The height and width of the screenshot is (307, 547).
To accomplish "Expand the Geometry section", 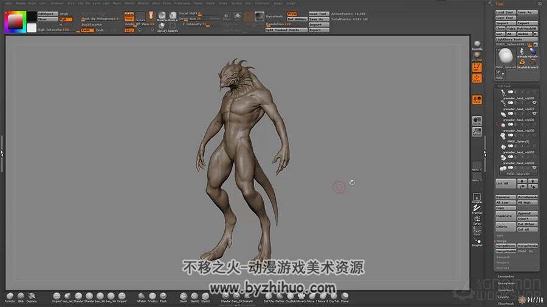I will pos(506,277).
